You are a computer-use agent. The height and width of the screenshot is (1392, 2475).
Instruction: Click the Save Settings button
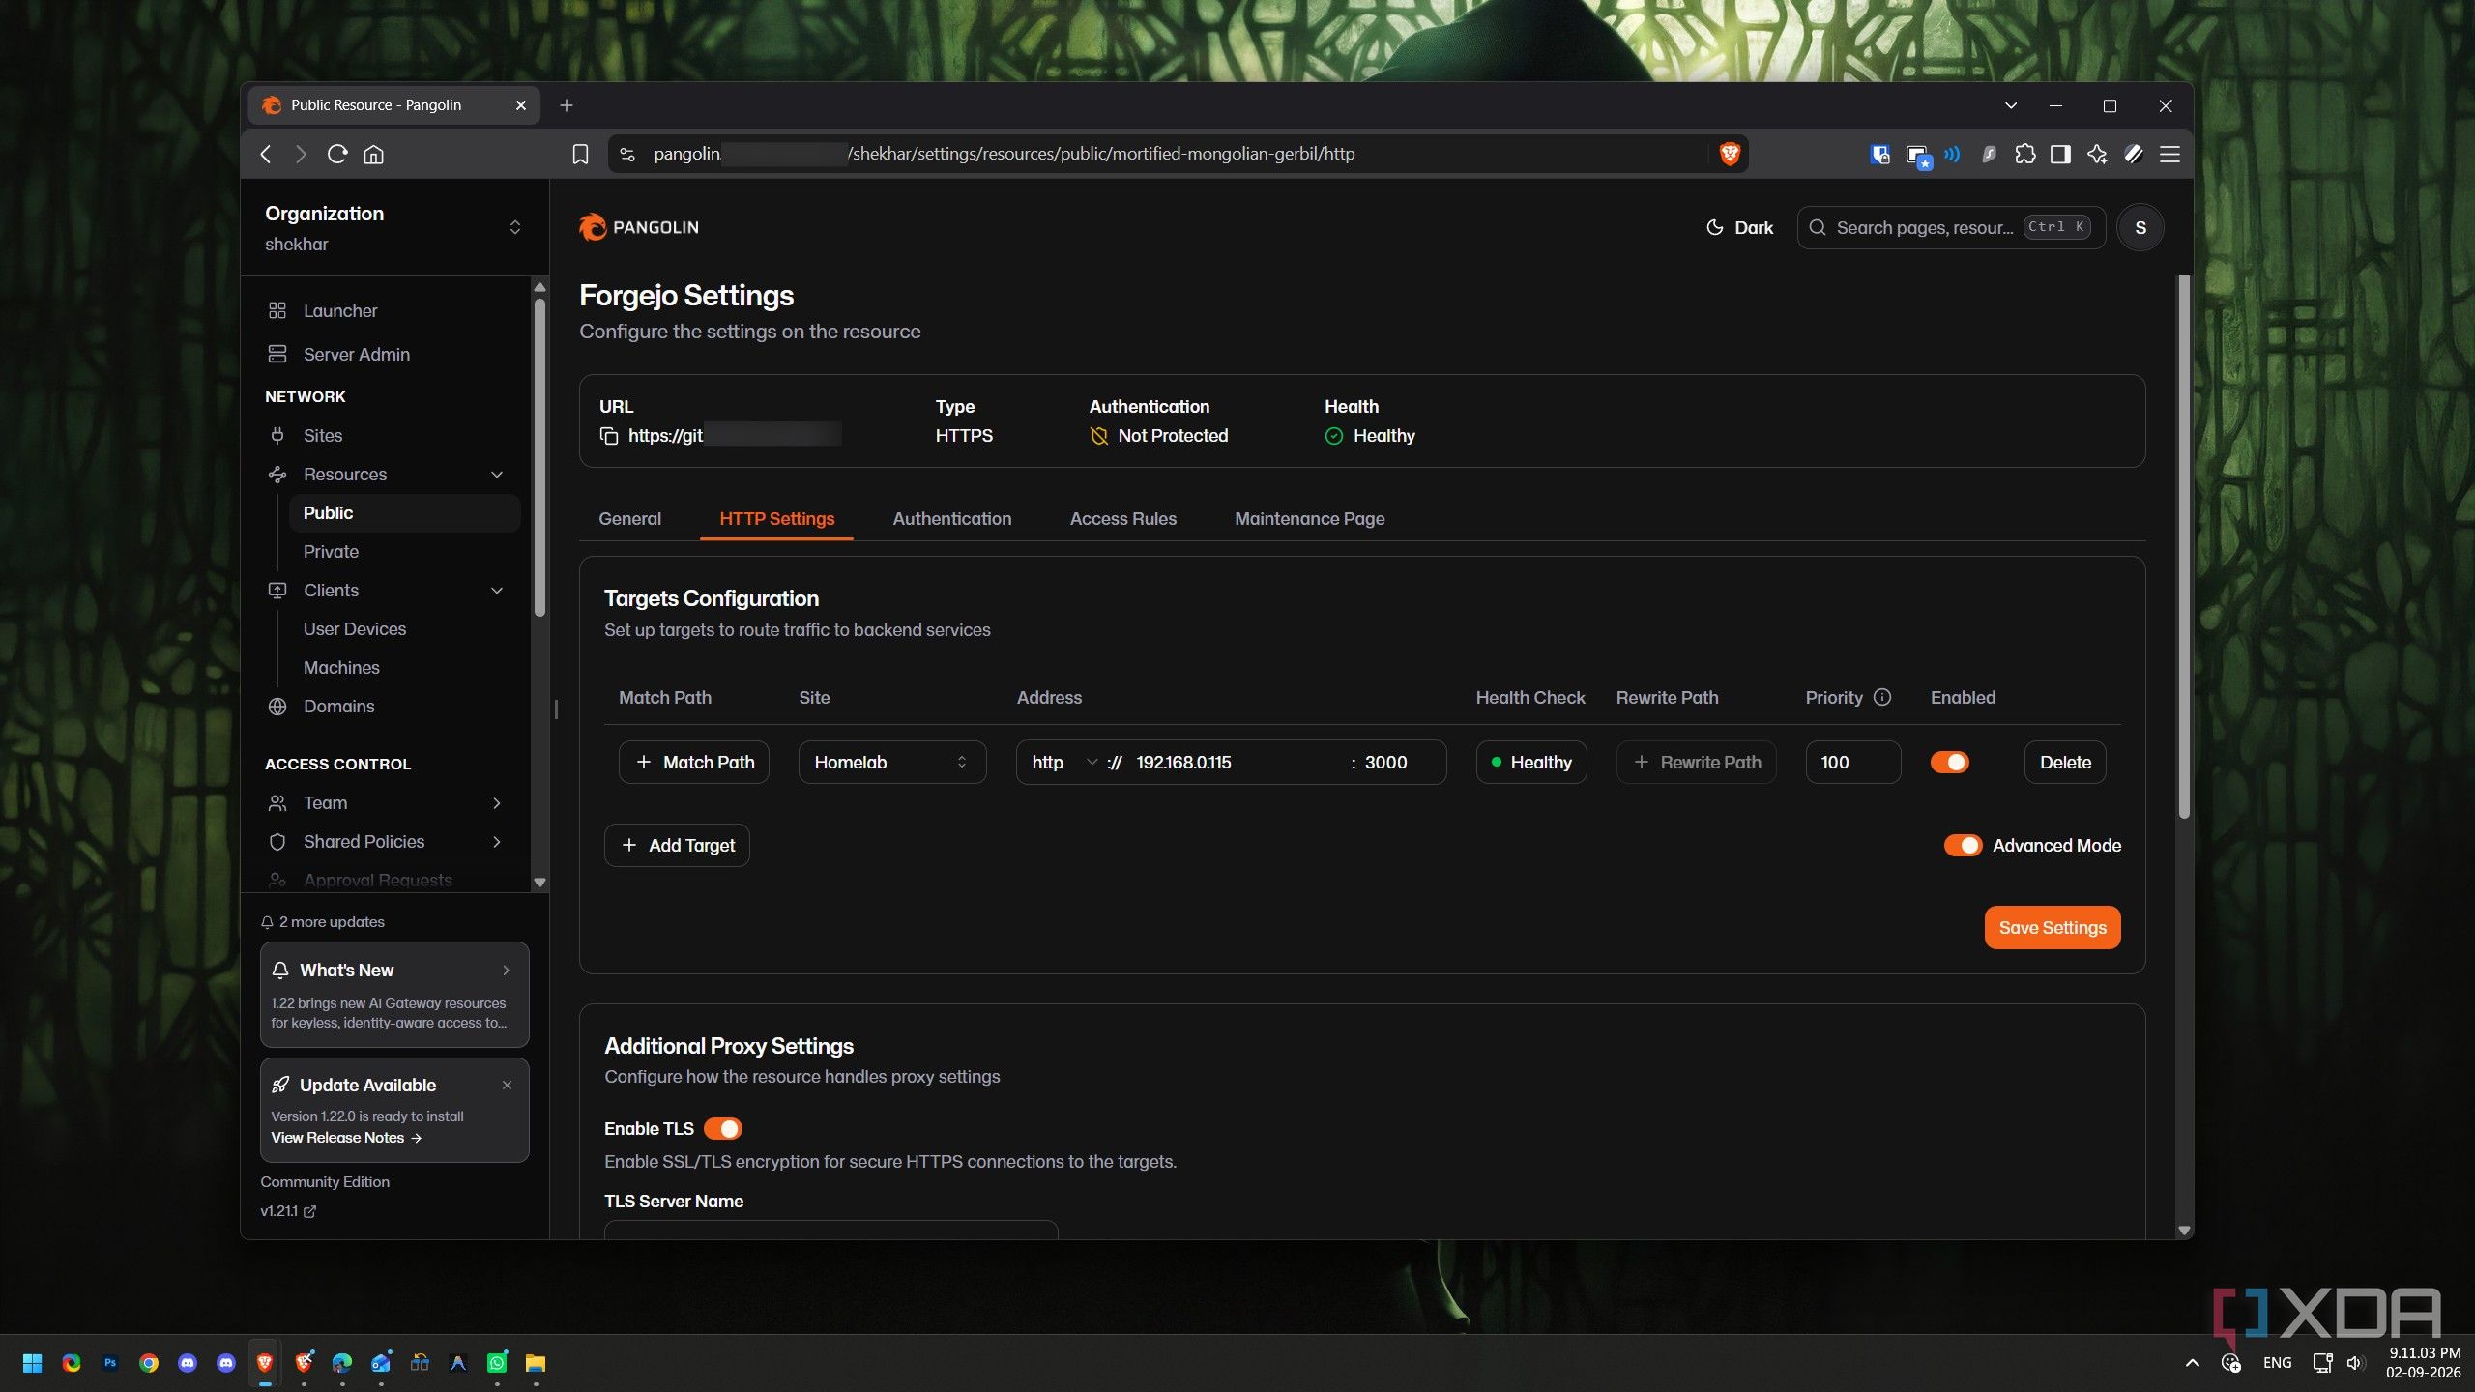point(2053,927)
